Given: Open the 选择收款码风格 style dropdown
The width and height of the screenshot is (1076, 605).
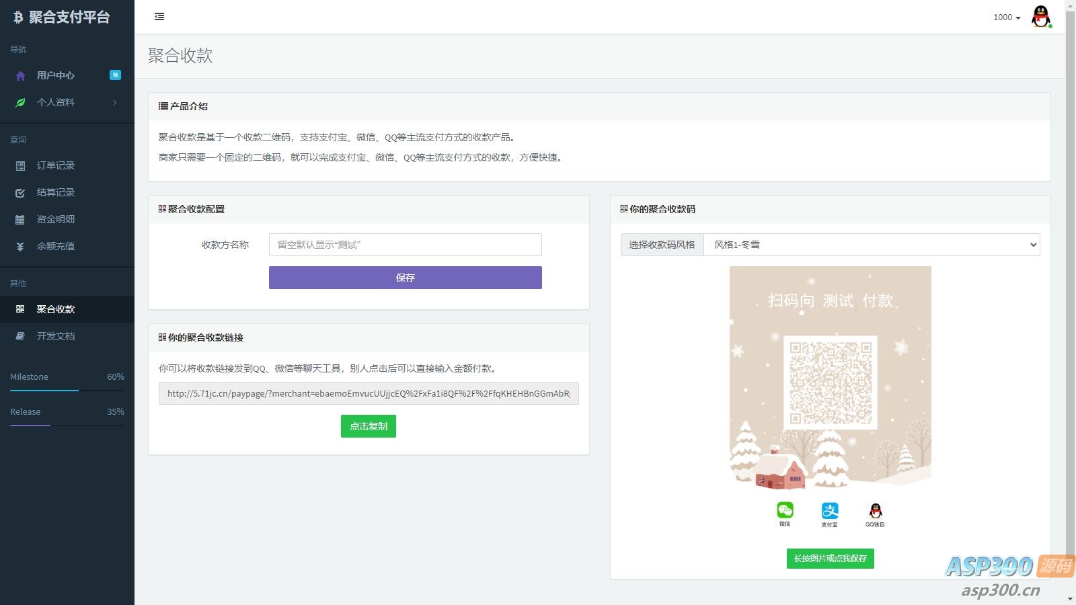Looking at the screenshot, I should pos(871,245).
